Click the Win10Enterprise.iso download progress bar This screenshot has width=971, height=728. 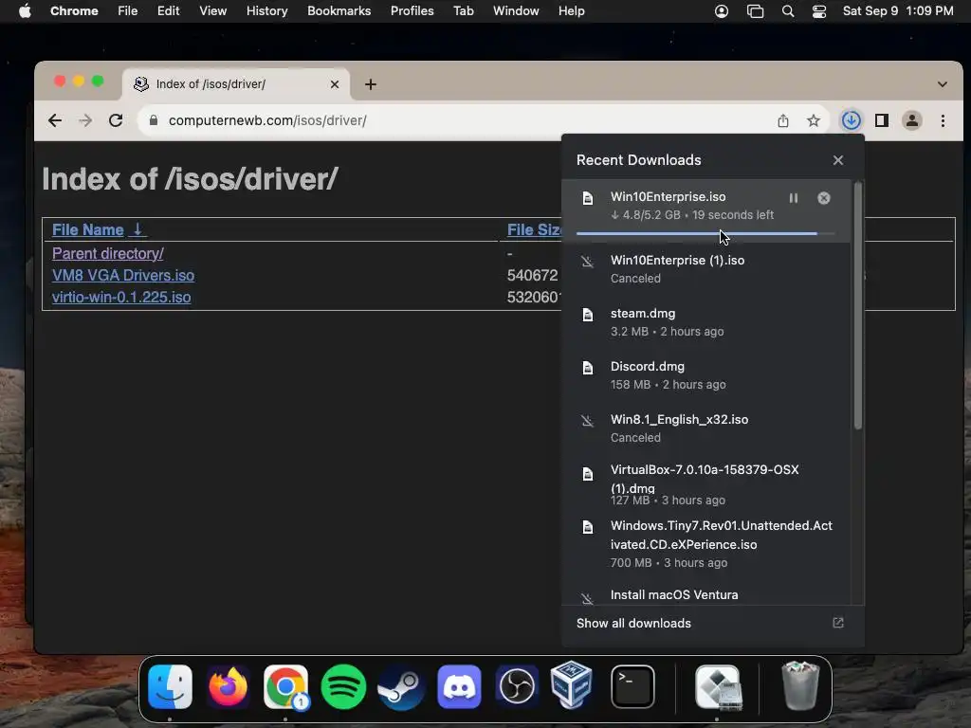coord(705,233)
